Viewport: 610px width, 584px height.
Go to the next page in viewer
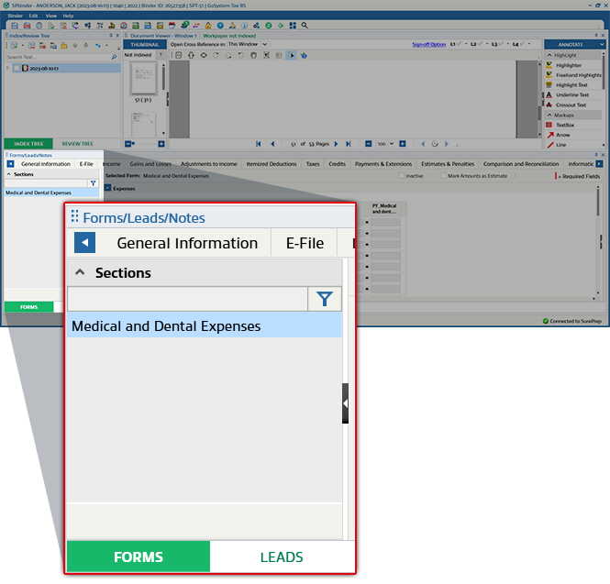336,144
